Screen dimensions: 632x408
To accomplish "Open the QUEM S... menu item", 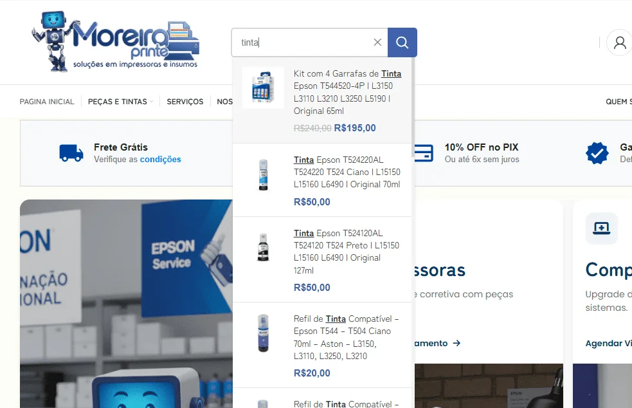I will click(618, 102).
